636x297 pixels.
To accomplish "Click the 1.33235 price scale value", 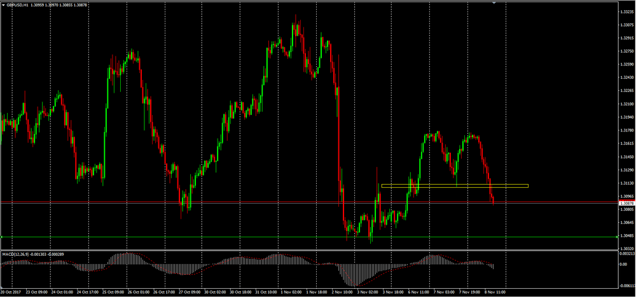I will [626, 12].
